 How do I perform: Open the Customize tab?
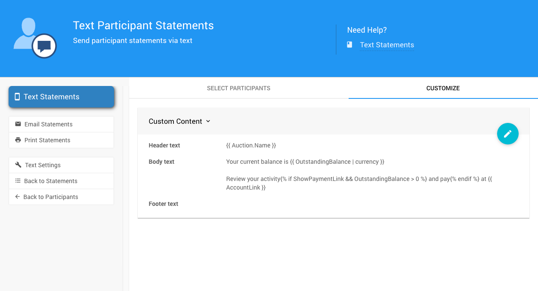443,88
